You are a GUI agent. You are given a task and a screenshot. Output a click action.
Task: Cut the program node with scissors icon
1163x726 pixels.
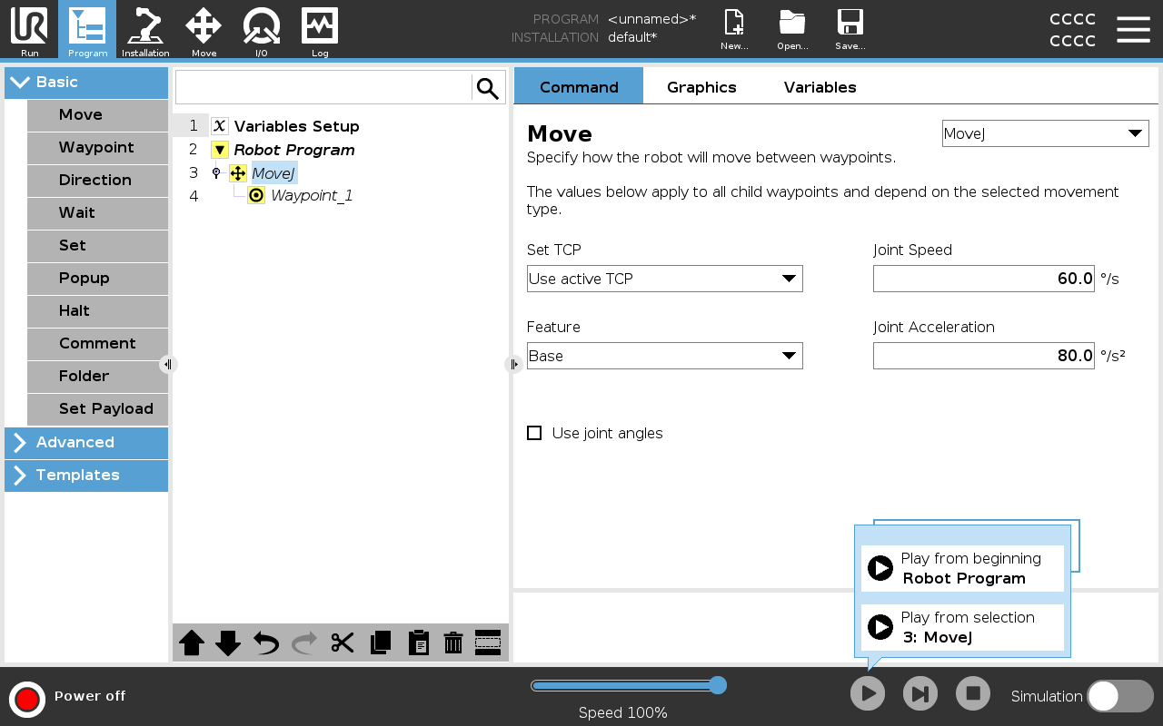click(x=341, y=643)
